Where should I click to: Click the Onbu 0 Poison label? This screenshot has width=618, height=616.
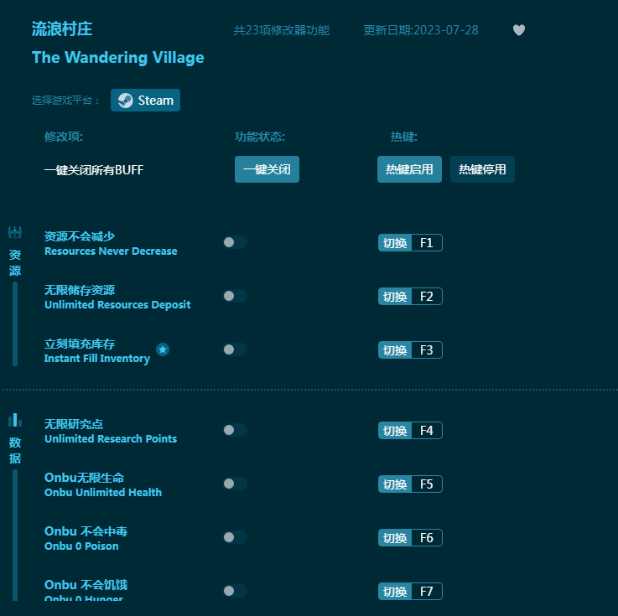click(x=81, y=546)
